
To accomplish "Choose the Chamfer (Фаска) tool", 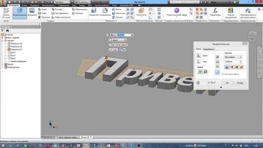I will click(x=117, y=9).
